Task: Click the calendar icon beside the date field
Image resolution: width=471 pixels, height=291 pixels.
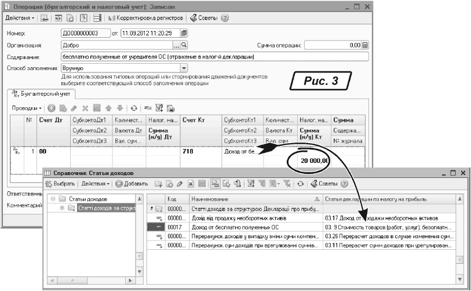Action: click(x=184, y=33)
